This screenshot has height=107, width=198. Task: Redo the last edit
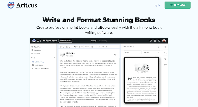coord(106,47)
